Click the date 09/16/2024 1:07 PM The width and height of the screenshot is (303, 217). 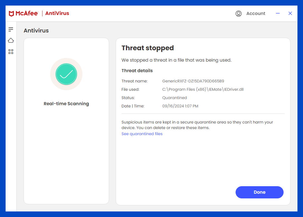180,106
